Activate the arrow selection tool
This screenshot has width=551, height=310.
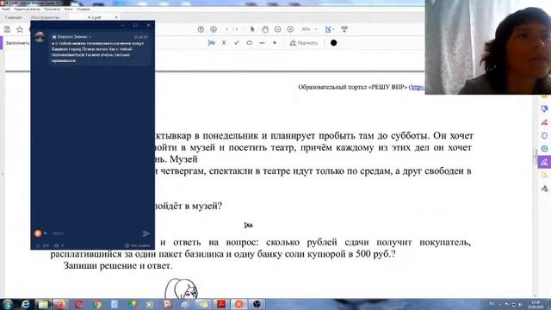[x=252, y=29]
